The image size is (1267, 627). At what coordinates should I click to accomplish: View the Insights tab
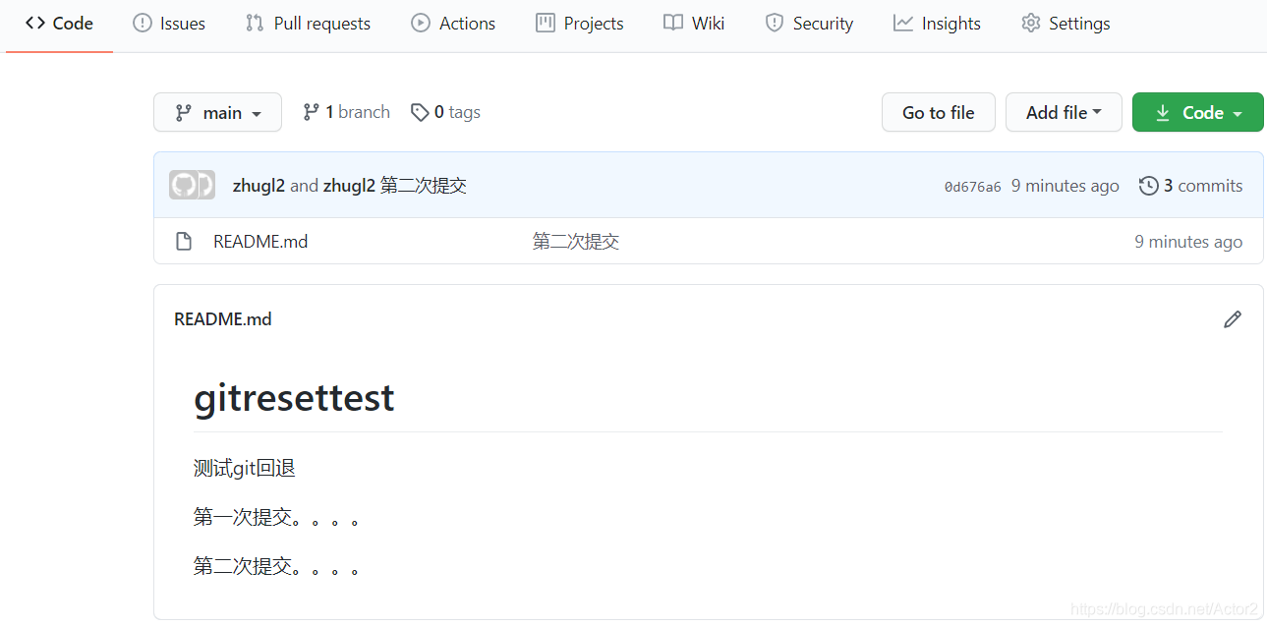click(937, 24)
